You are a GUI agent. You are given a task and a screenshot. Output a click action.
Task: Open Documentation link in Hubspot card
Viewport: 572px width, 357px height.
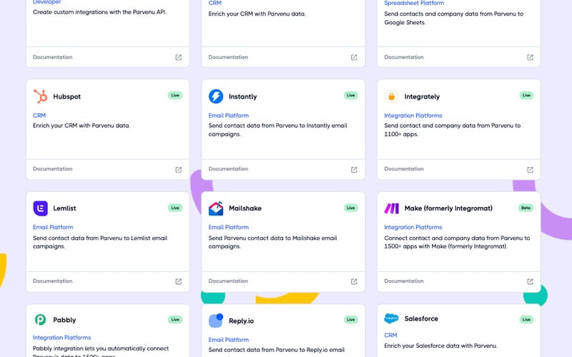pos(52,169)
